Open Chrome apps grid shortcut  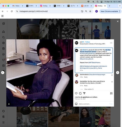click(2, 16)
